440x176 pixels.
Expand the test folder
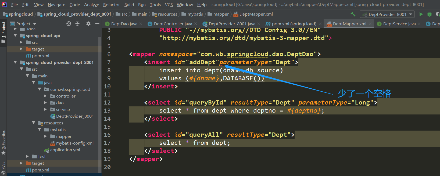click(x=27, y=156)
